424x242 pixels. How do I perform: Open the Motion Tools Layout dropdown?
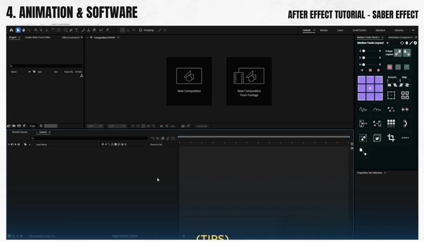tap(387, 43)
